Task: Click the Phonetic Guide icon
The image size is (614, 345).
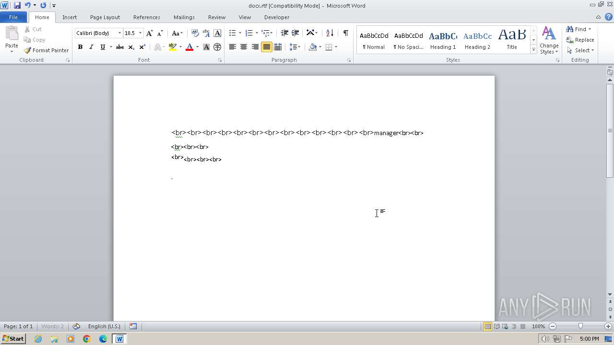Action: [206, 33]
